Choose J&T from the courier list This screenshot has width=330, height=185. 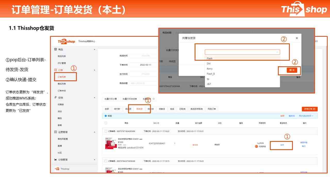pyautogui.click(x=242, y=84)
